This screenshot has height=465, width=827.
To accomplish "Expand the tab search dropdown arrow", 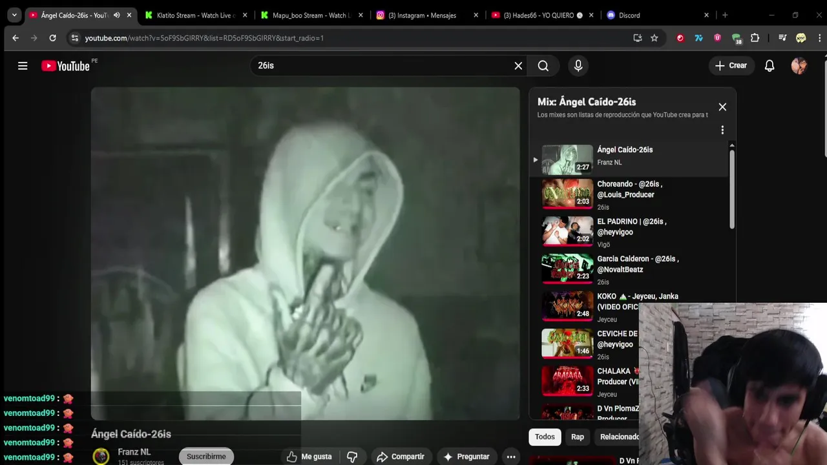I will coord(14,15).
